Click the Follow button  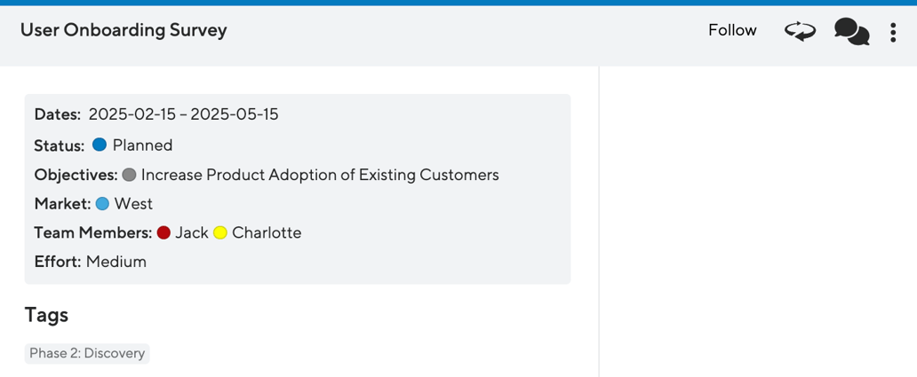pos(732,30)
